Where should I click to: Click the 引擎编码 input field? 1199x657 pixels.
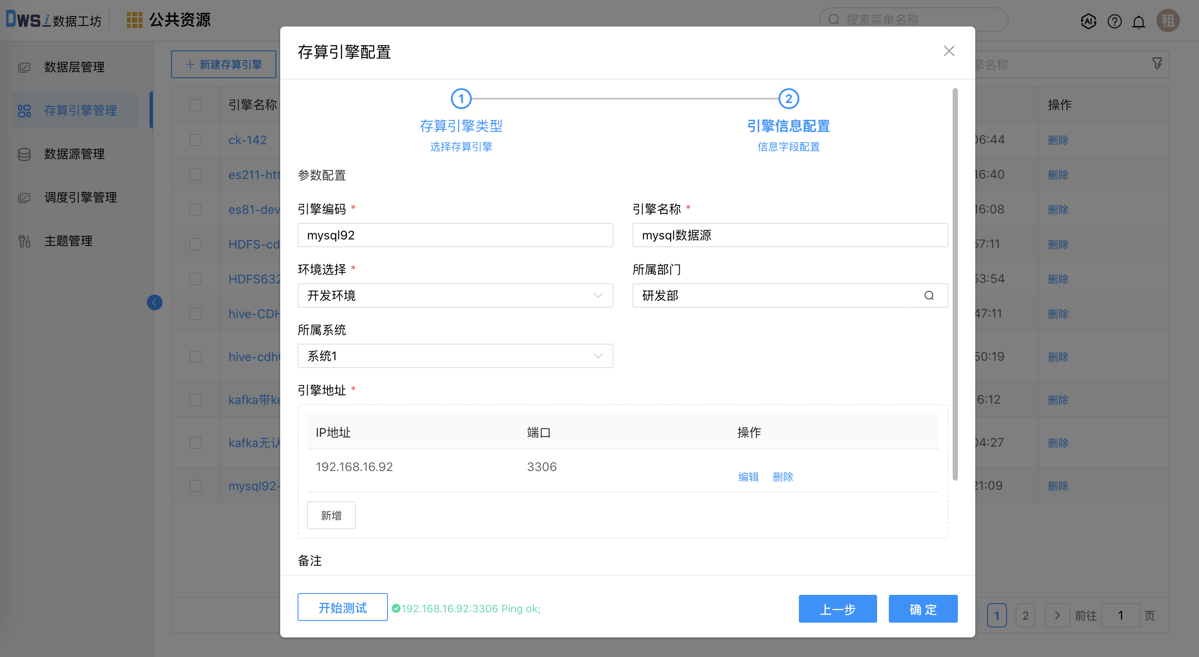point(456,236)
